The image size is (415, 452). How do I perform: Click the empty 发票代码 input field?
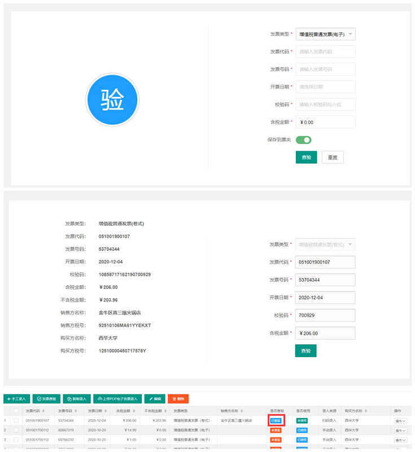tap(326, 51)
